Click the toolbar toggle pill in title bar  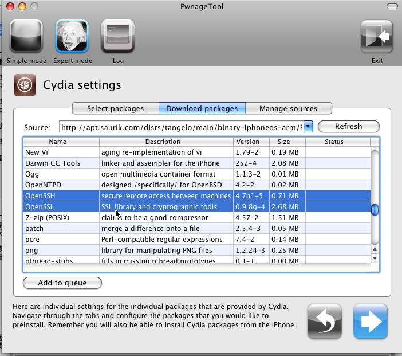tap(392, 6)
